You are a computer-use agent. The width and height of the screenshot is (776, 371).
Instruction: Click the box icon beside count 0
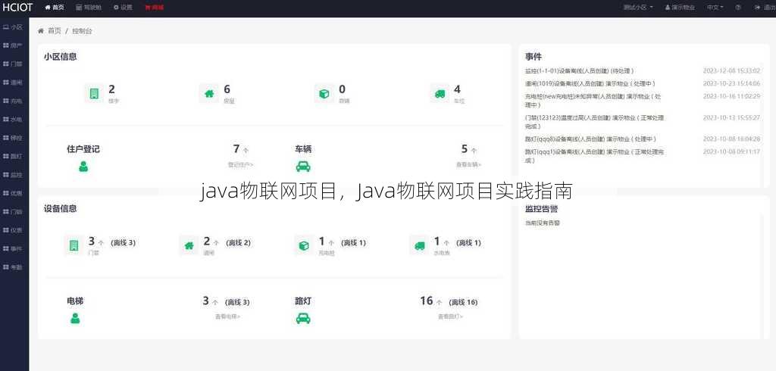324,93
